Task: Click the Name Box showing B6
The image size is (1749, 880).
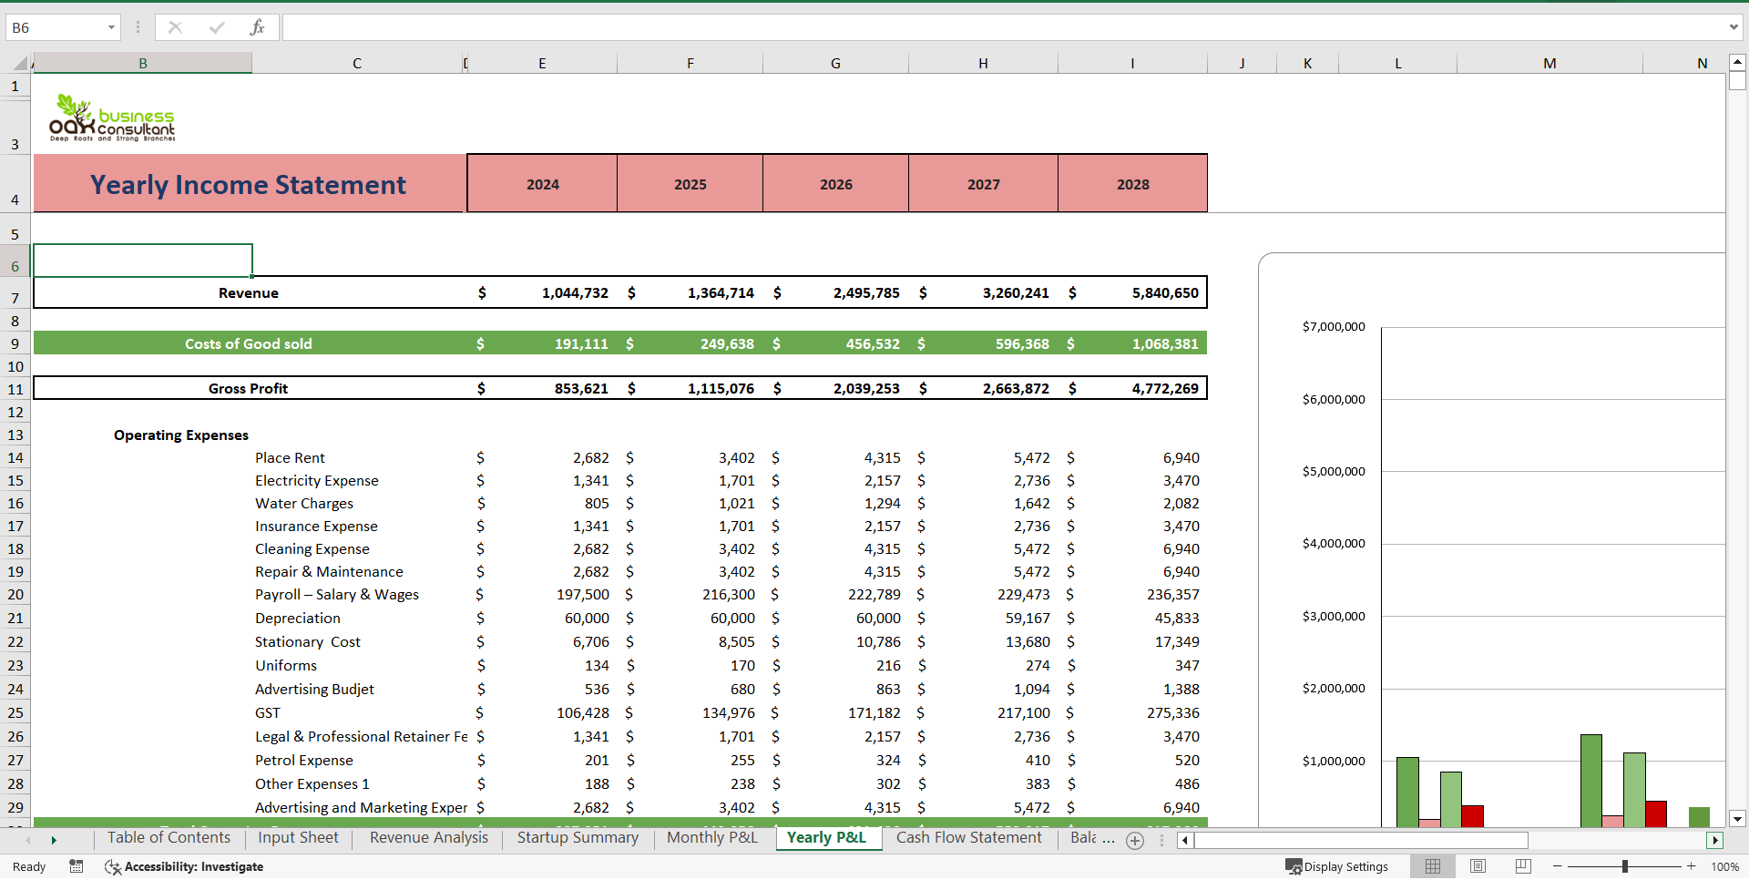Action: [x=56, y=27]
